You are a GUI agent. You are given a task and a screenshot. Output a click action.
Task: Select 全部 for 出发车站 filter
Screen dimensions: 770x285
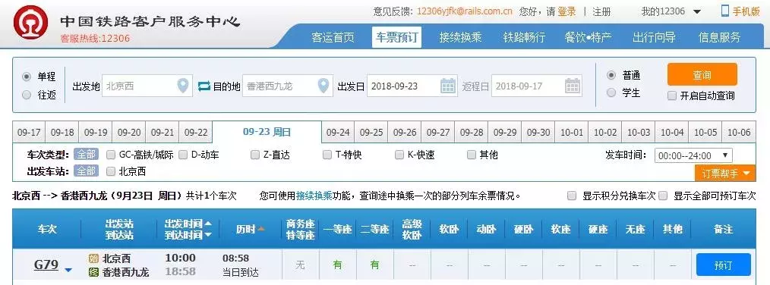[86, 171]
